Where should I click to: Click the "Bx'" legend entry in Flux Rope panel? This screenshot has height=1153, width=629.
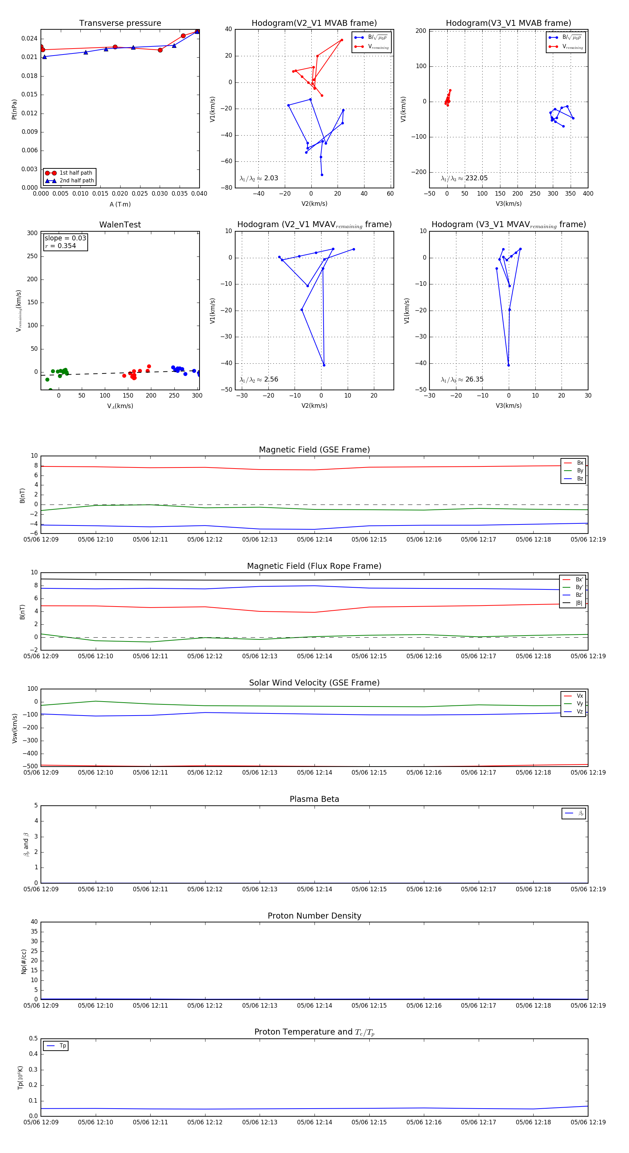tap(573, 579)
